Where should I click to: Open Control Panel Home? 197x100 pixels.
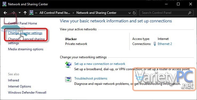[22, 23]
